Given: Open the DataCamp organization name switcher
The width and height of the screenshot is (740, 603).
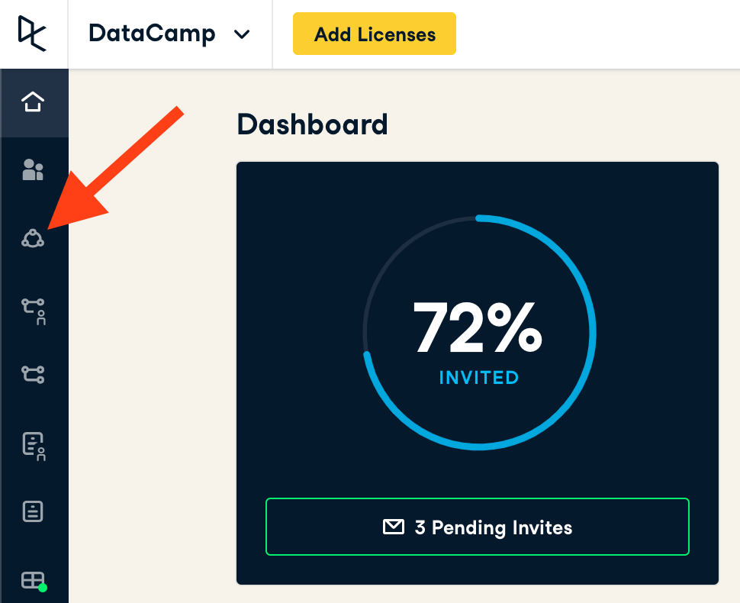Looking at the screenshot, I should click(152, 34).
